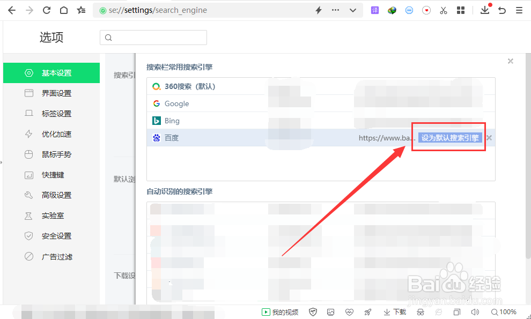Click the picture icon in status bar
The height and width of the screenshot is (319, 531).
[x=330, y=312]
